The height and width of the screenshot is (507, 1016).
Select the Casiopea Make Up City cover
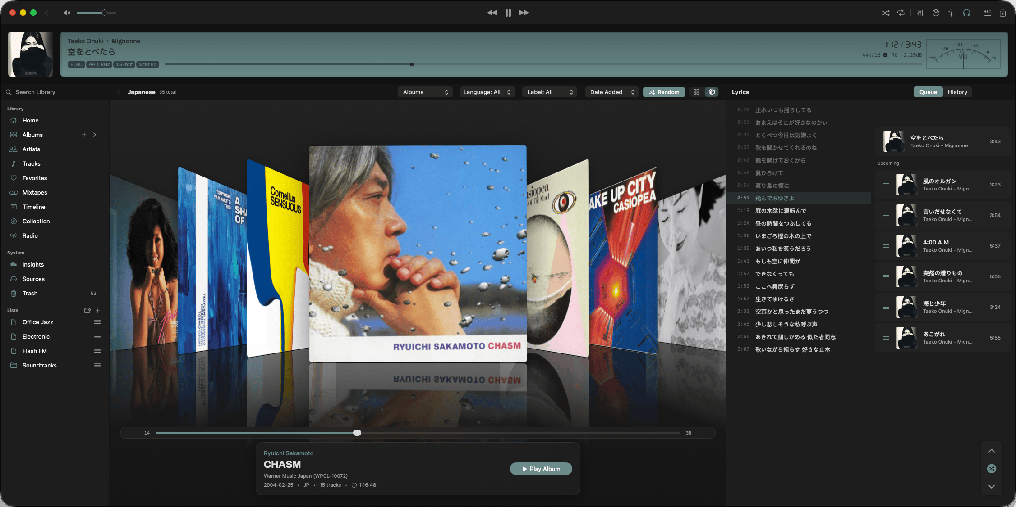(x=623, y=261)
